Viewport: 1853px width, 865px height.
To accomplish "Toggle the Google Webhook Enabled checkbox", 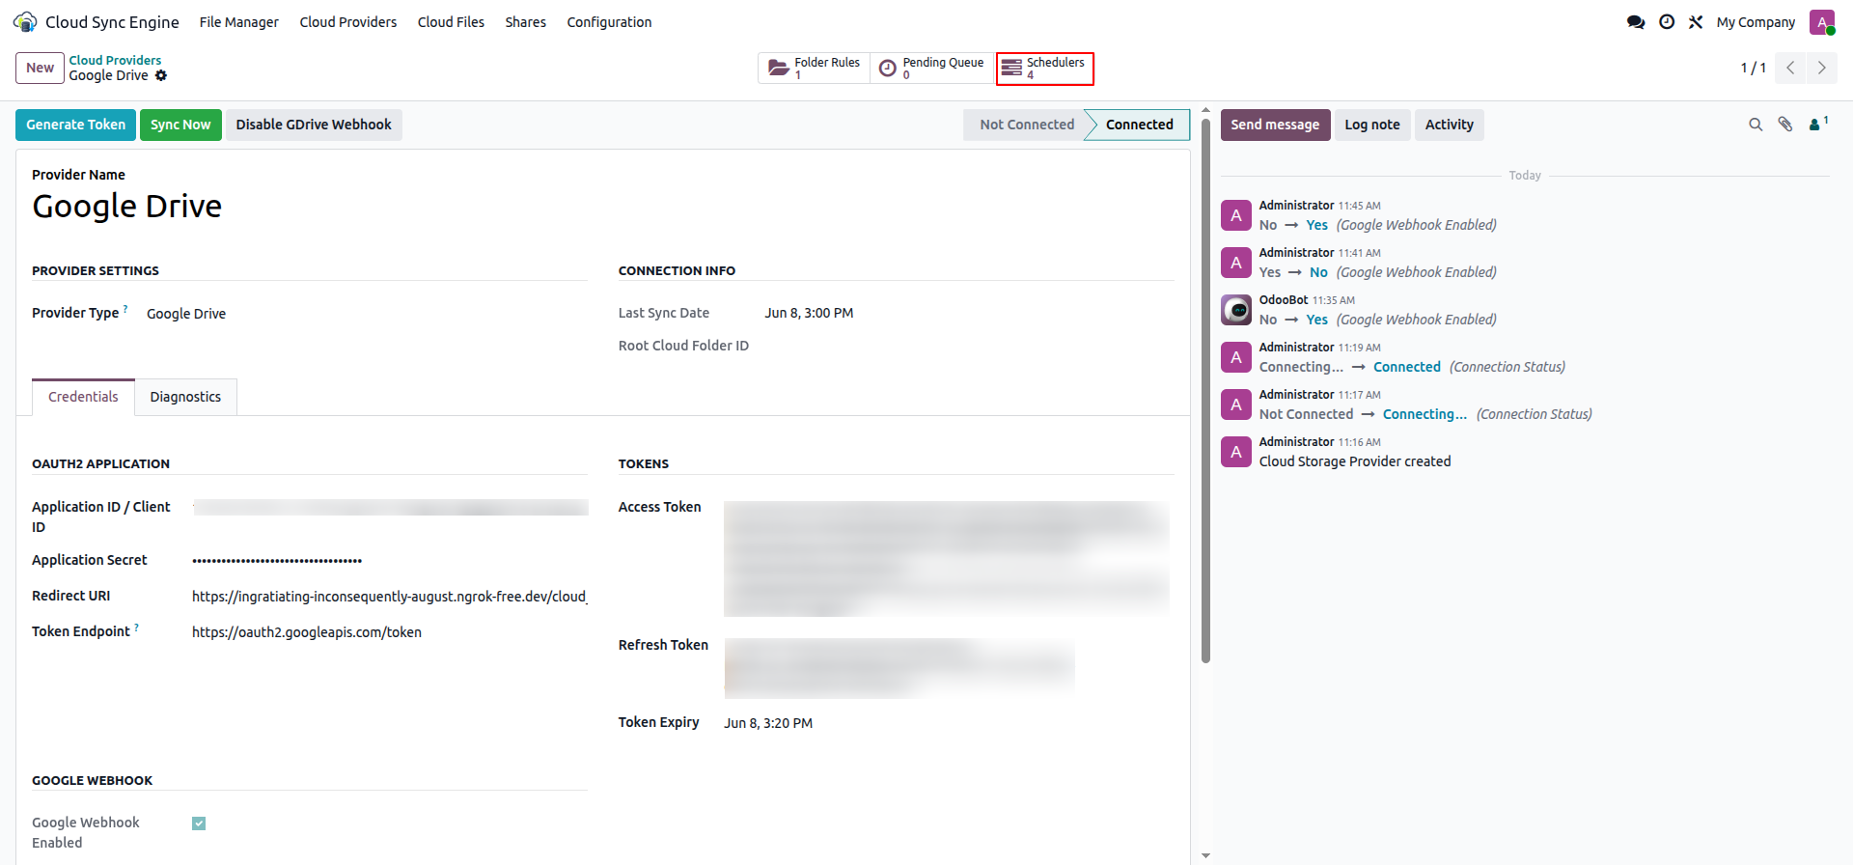I will [x=199, y=823].
